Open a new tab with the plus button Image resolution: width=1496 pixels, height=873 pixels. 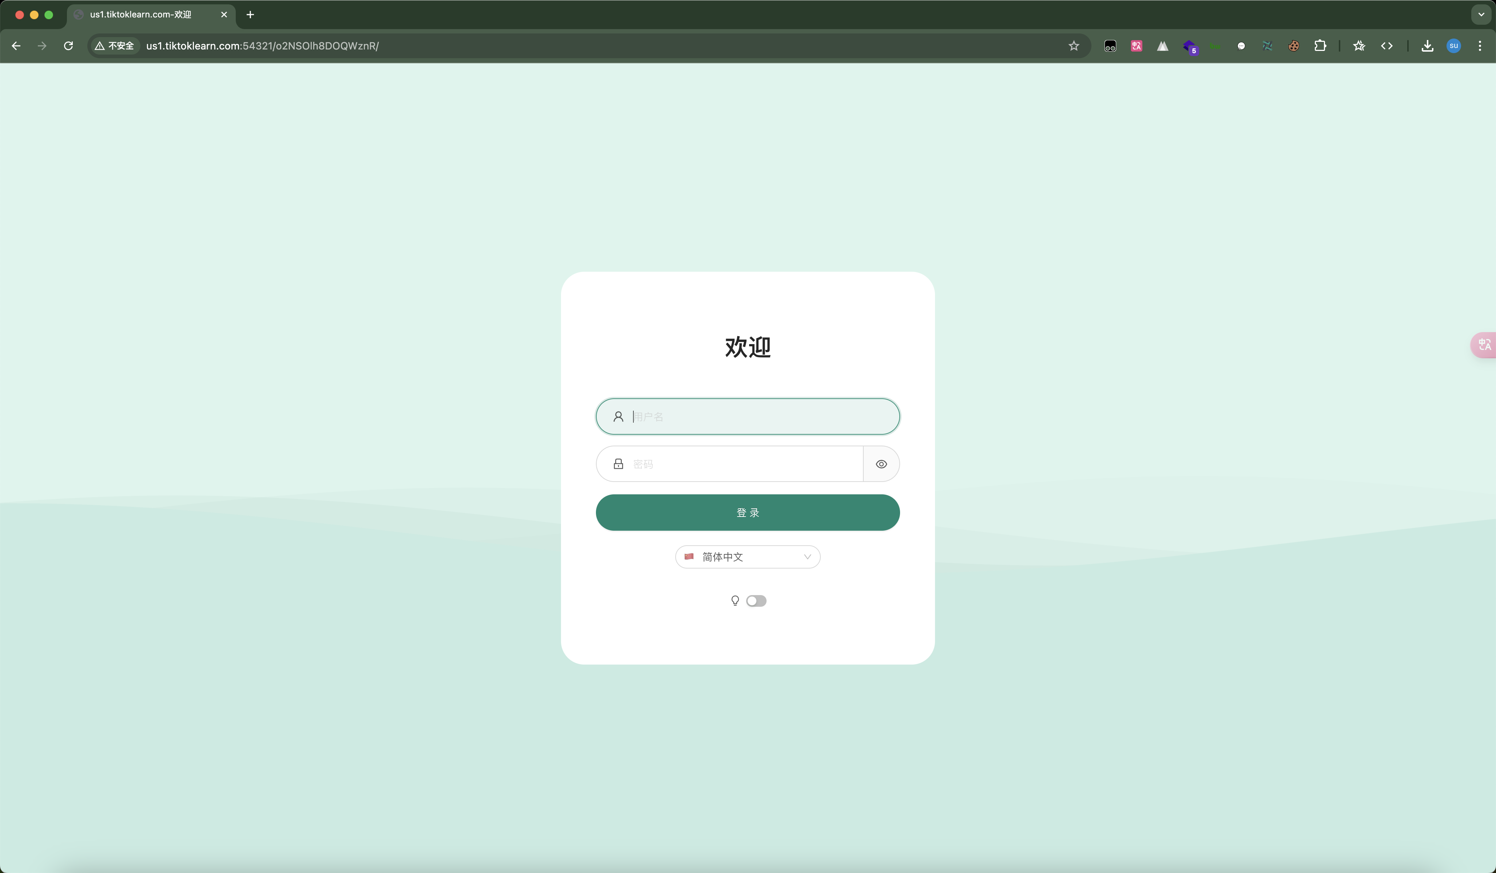point(250,14)
